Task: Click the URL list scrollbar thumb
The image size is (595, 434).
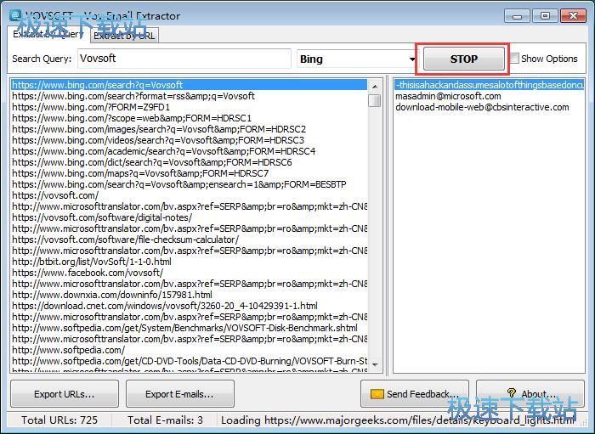Action: tap(375, 100)
